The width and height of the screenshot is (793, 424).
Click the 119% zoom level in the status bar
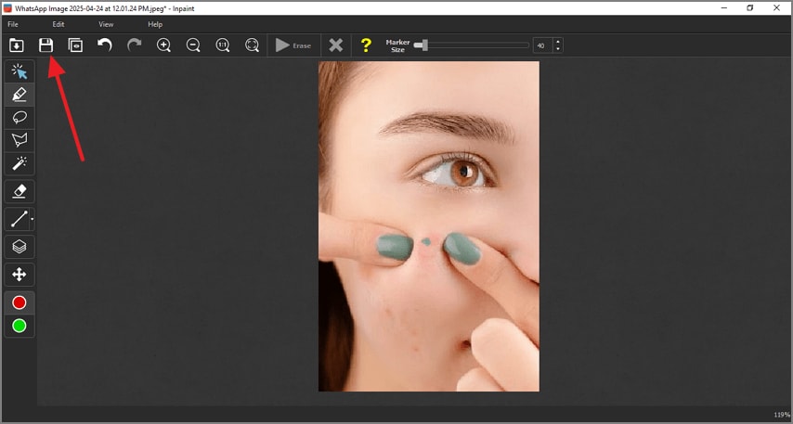point(782,415)
